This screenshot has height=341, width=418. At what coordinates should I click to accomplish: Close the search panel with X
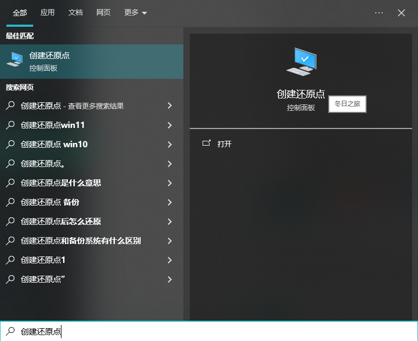click(x=401, y=12)
